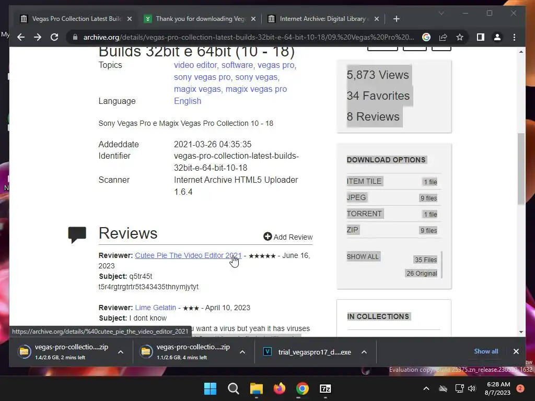This screenshot has height=401, width=535.
Task: Bookmark this page with star
Action: [460, 37]
